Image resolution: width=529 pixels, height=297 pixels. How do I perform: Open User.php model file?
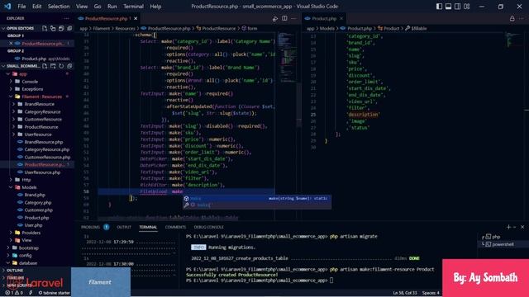tap(37, 225)
